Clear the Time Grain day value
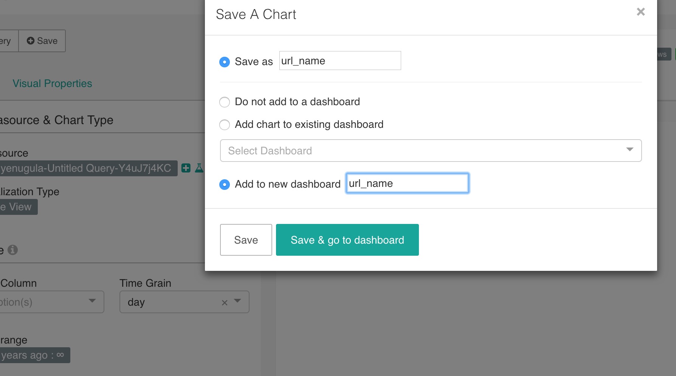Image resolution: width=676 pixels, height=376 pixels. [225, 302]
